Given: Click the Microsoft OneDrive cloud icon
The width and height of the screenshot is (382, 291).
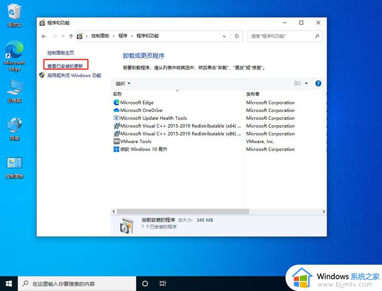Looking at the screenshot, I should point(117,111).
